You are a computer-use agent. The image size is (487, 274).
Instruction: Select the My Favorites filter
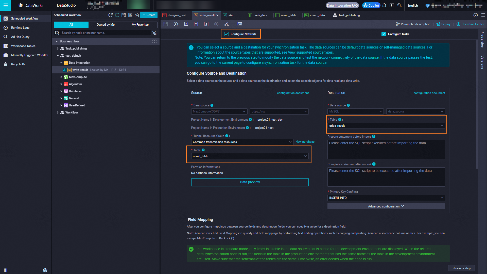pos(140,25)
